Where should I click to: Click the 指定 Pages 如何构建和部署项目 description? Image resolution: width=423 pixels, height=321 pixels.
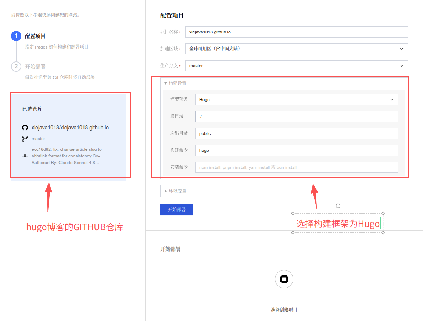[57, 47]
